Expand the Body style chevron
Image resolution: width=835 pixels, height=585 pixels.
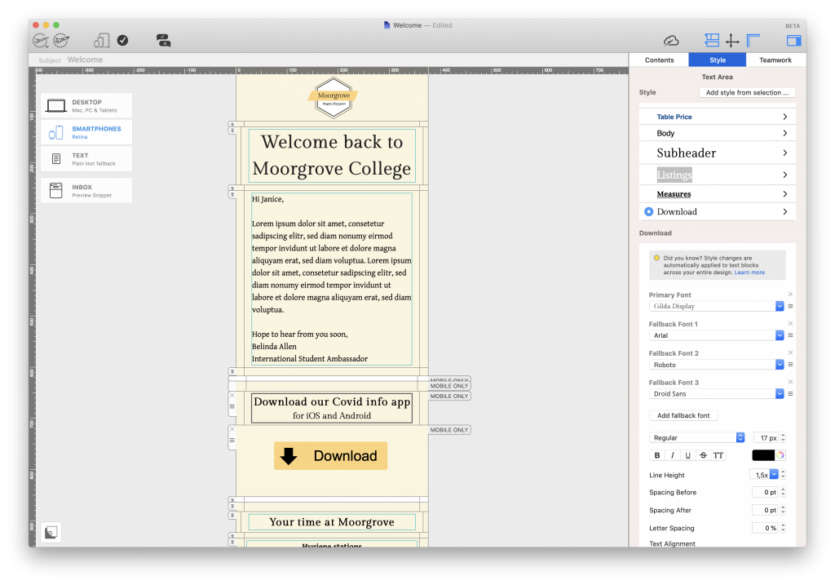pyautogui.click(x=785, y=133)
